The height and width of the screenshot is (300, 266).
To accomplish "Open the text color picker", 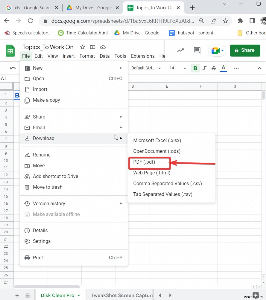I will 223,68.
